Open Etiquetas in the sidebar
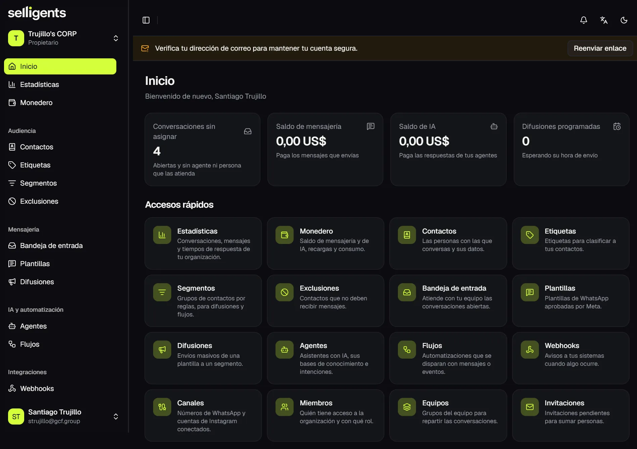The image size is (637, 449). [60, 165]
